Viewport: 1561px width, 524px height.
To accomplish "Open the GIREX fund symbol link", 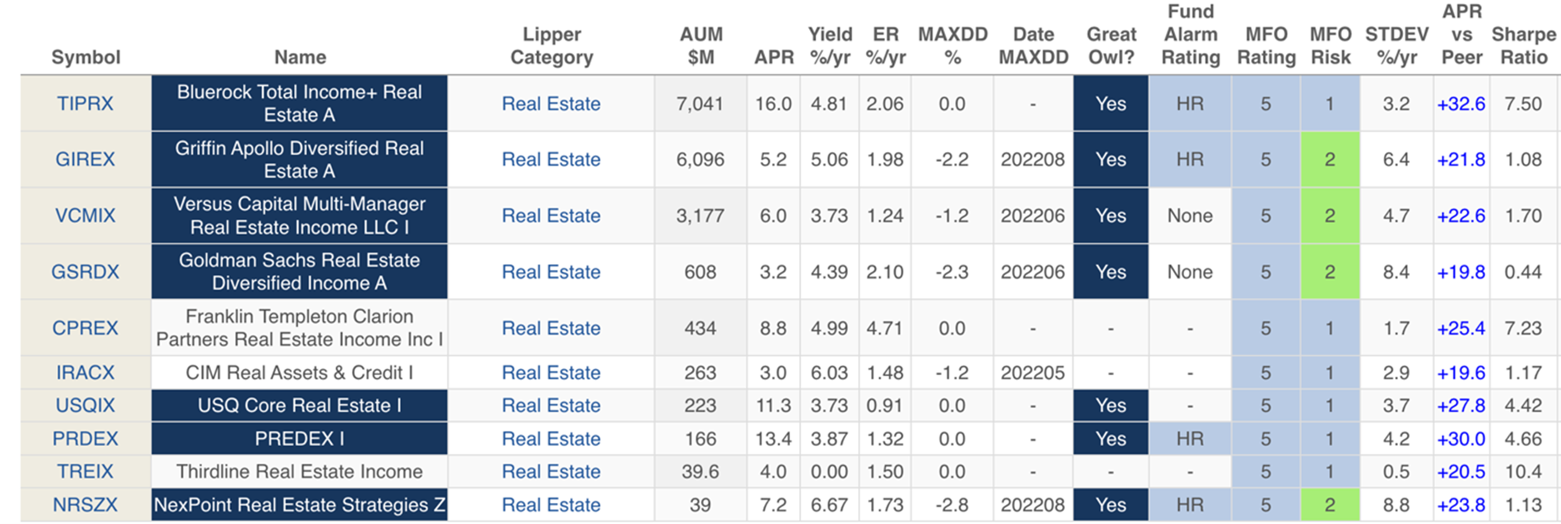I will (x=85, y=159).
